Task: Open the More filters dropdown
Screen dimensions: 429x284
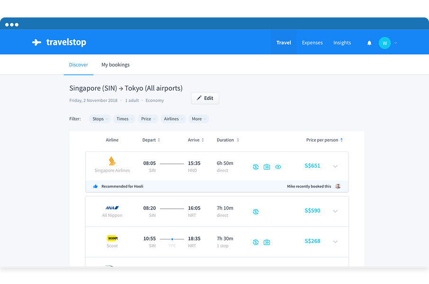Action: (x=198, y=119)
